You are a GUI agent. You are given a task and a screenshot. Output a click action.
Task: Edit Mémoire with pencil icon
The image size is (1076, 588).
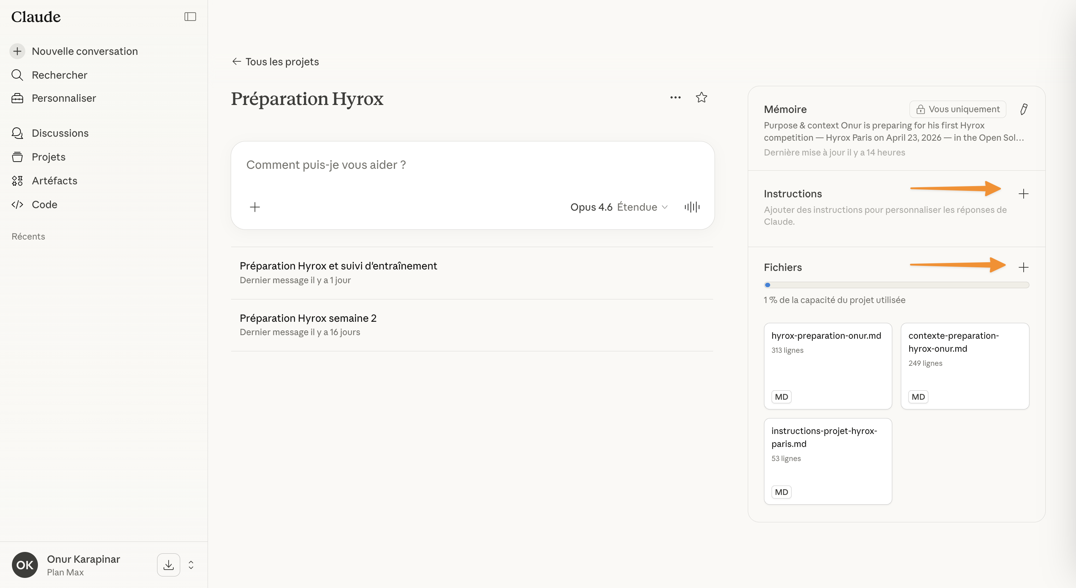coord(1023,109)
